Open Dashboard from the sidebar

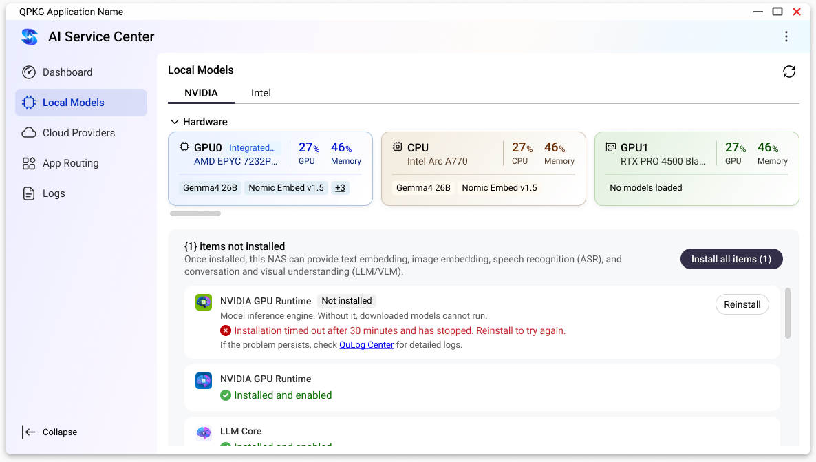tap(81, 72)
